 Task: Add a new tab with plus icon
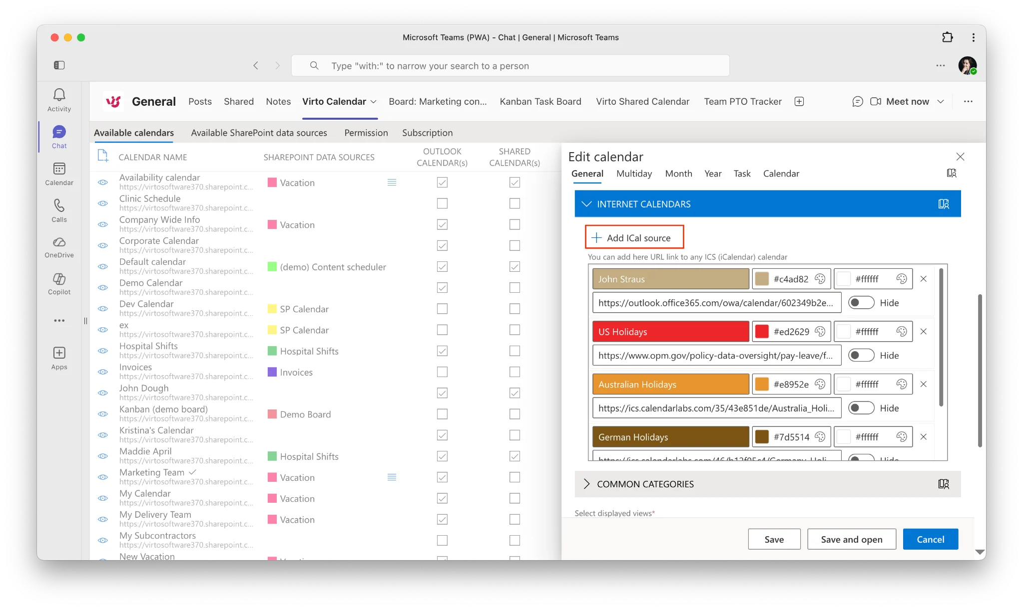(799, 102)
